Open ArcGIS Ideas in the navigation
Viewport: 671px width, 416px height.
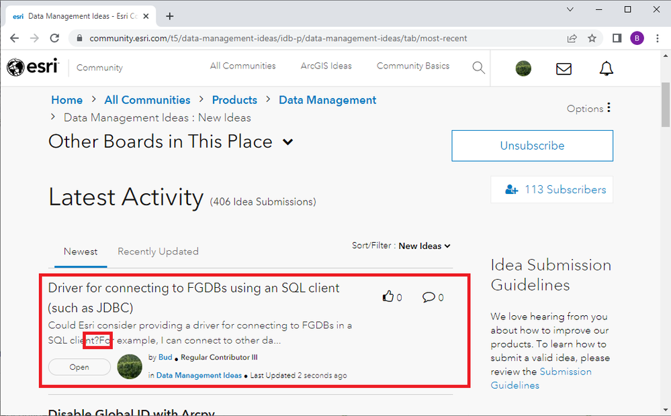click(x=326, y=66)
